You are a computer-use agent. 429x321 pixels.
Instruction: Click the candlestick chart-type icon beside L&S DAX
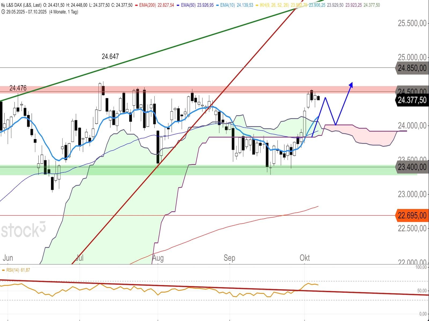point(3,5)
